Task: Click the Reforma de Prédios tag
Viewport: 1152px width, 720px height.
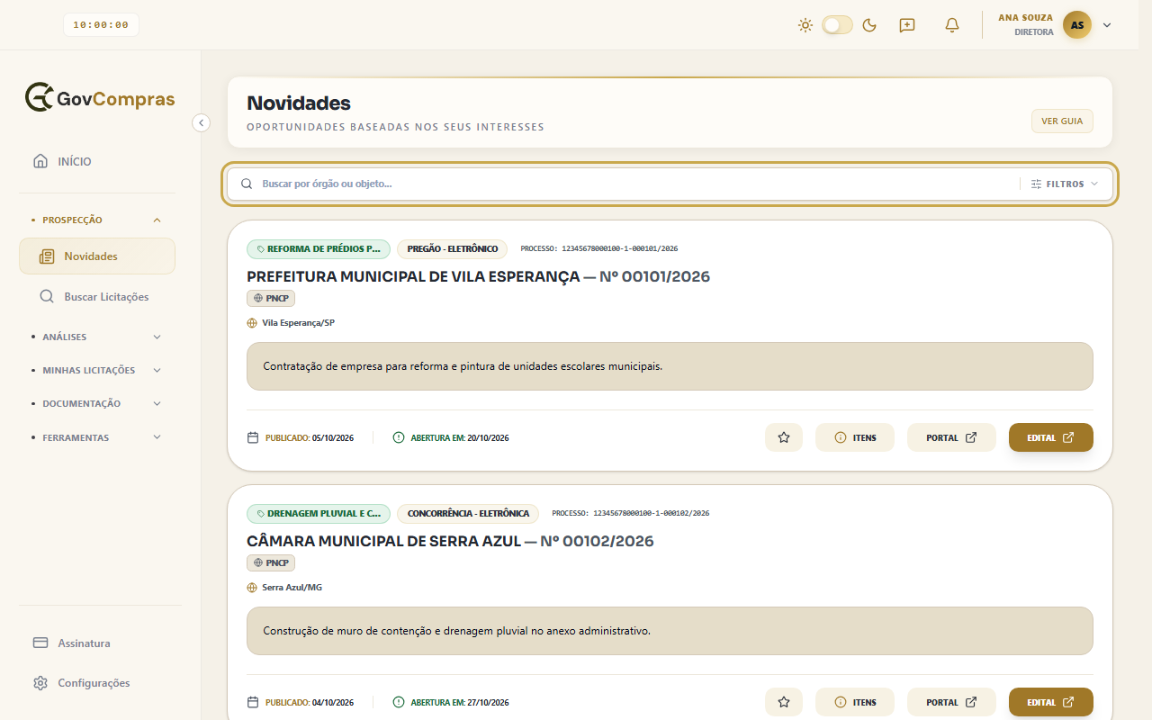Action: pos(319,249)
